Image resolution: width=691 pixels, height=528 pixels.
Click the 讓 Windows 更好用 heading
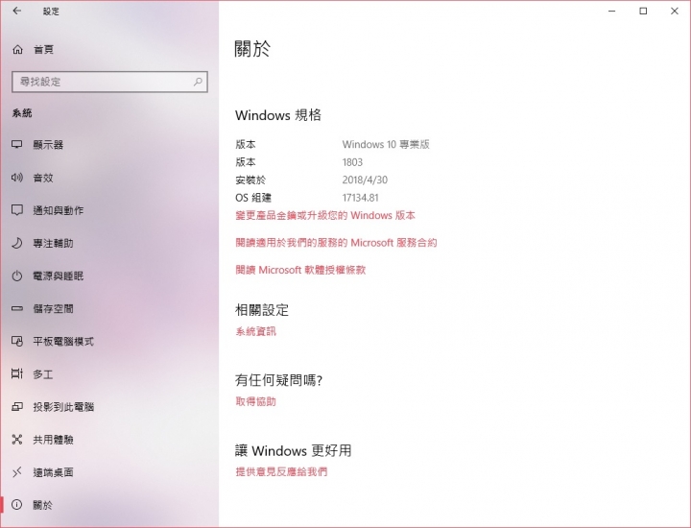coord(293,450)
